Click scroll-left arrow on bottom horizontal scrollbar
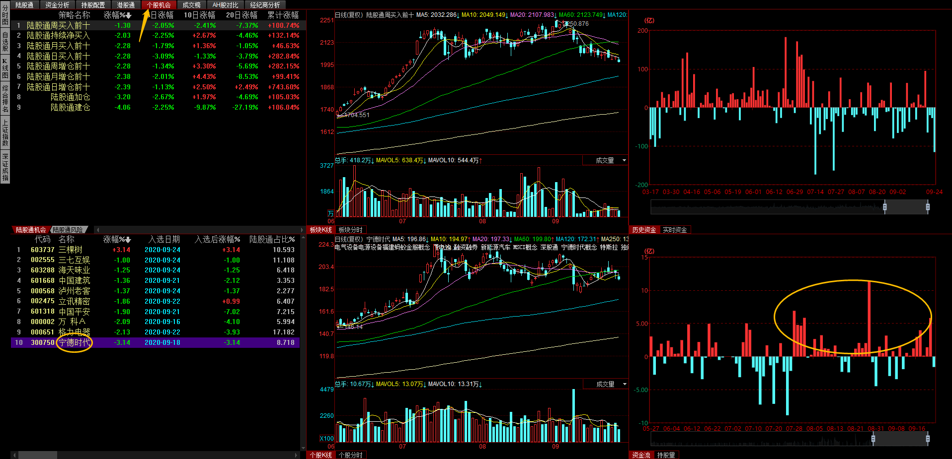Viewport: 952px width, 459px height. pyautogui.click(x=15, y=455)
